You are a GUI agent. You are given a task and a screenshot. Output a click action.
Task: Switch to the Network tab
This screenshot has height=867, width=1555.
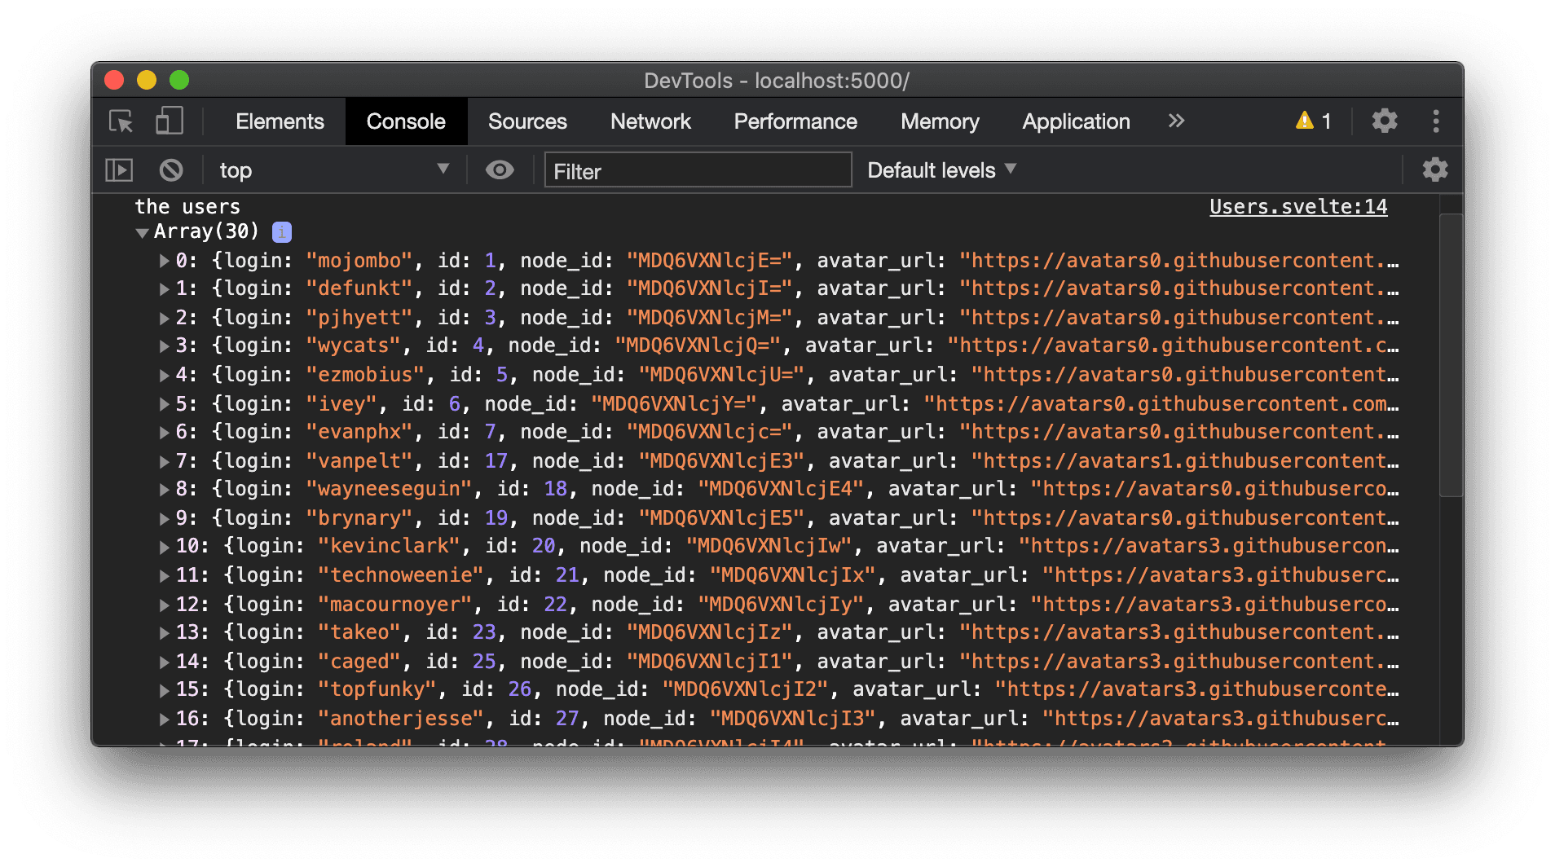click(x=650, y=121)
